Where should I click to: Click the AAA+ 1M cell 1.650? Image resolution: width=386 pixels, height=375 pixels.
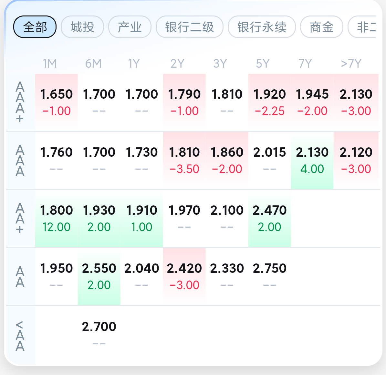pyautogui.click(x=57, y=102)
